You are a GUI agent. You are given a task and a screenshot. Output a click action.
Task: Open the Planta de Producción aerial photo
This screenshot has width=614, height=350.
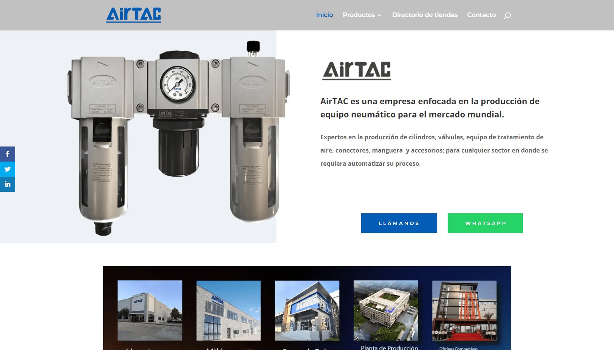(386, 310)
